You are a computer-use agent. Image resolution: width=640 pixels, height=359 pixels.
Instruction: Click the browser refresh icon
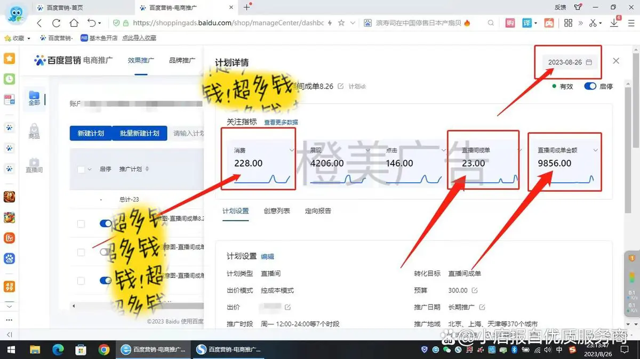tap(57, 23)
